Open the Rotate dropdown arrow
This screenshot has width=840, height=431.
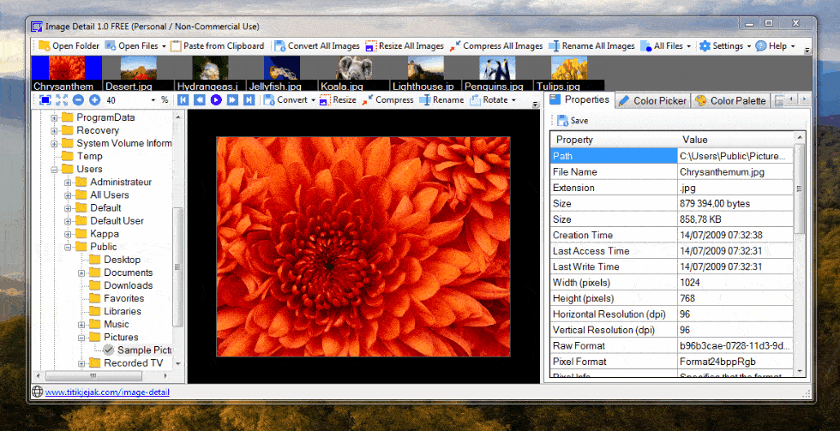pos(513,100)
